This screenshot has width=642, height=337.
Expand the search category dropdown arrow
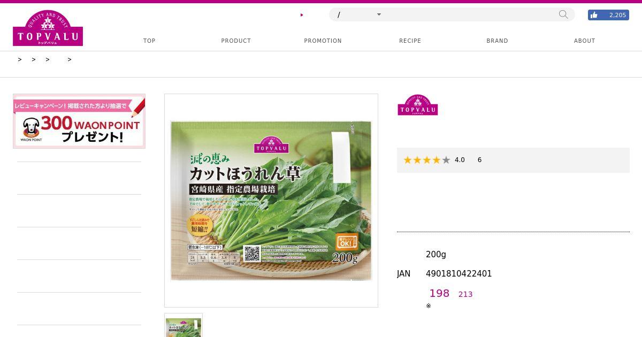tap(379, 14)
